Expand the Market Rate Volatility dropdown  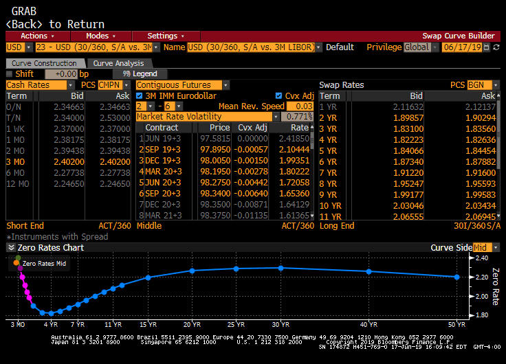276,117
